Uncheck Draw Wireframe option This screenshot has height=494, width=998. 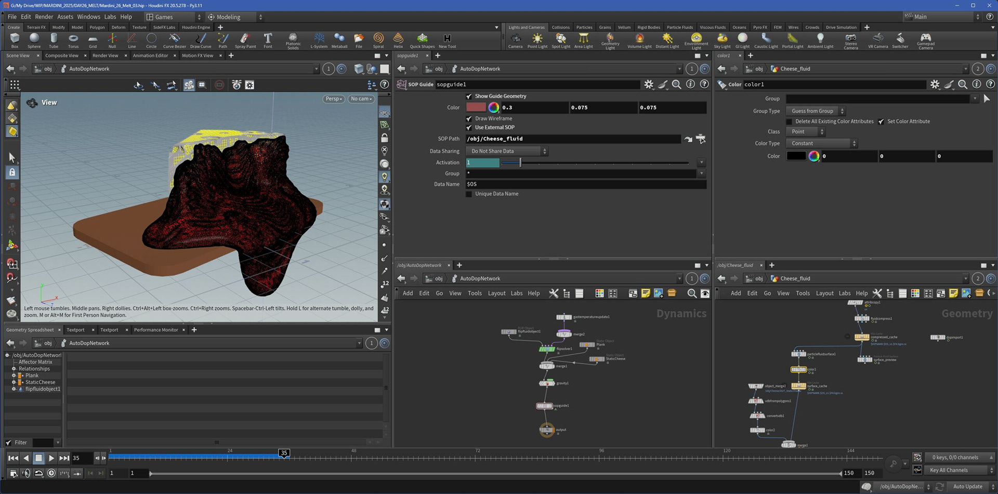tap(469, 118)
